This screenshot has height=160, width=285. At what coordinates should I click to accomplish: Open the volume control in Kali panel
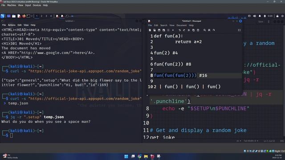click(255, 16)
